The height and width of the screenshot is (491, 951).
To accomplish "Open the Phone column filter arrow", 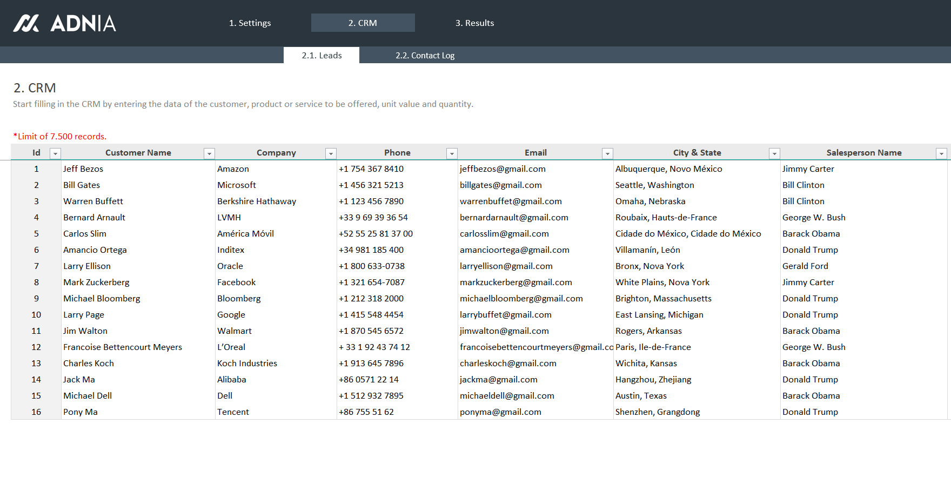I will 452,153.
